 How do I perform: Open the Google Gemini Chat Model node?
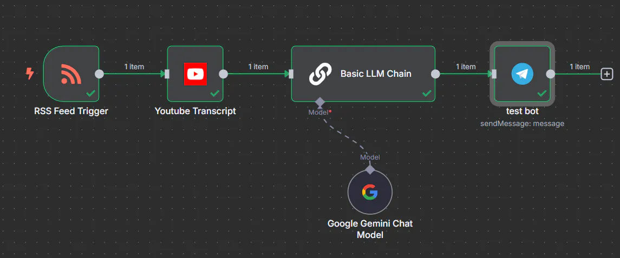[370, 193]
